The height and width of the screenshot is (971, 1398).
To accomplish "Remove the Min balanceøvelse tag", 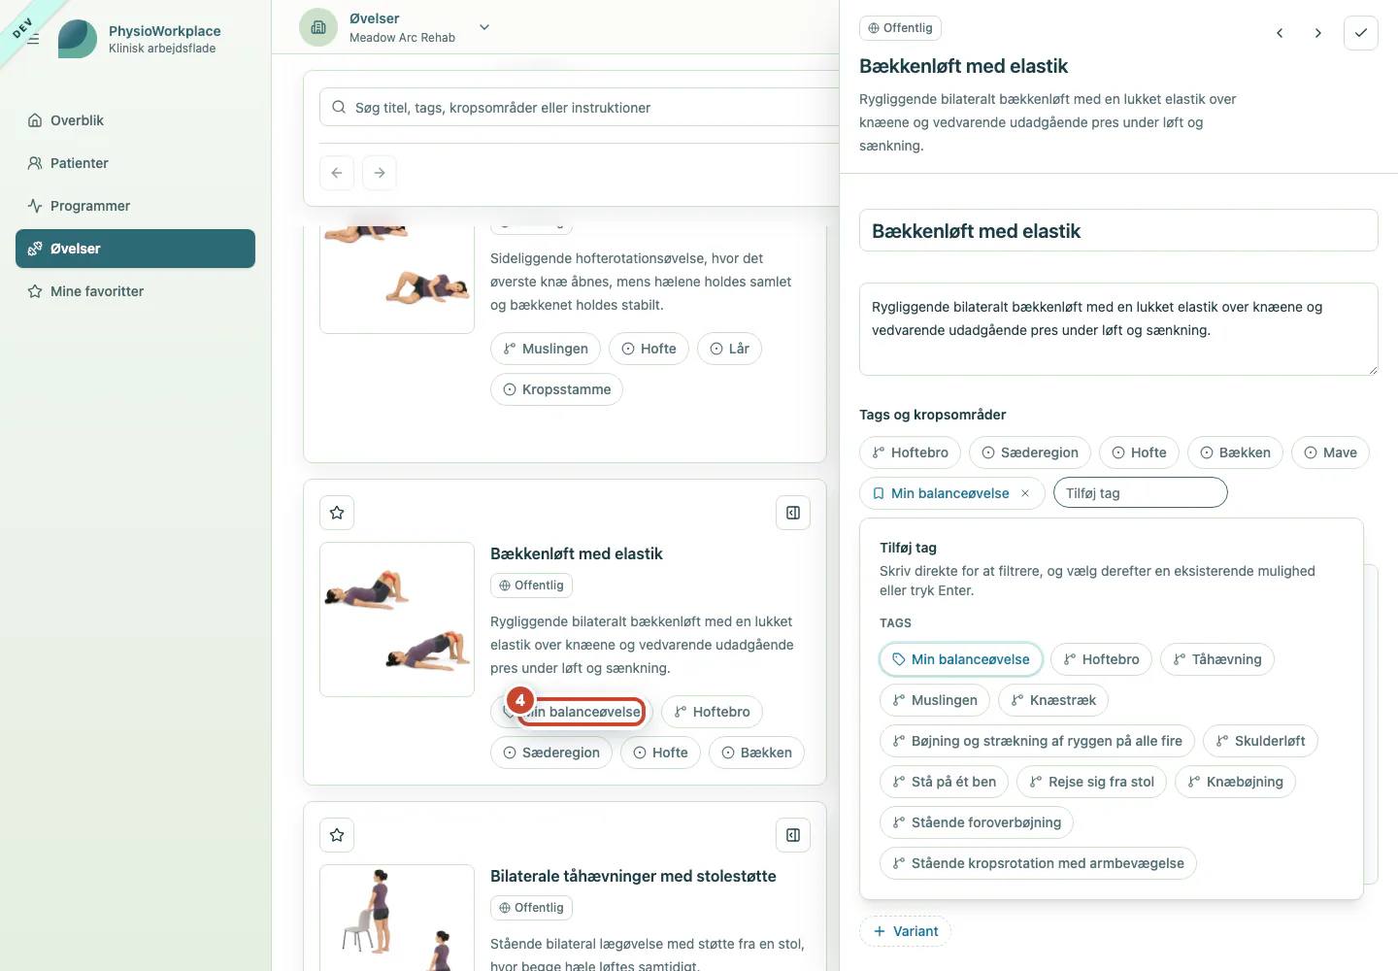I will tap(1025, 493).
